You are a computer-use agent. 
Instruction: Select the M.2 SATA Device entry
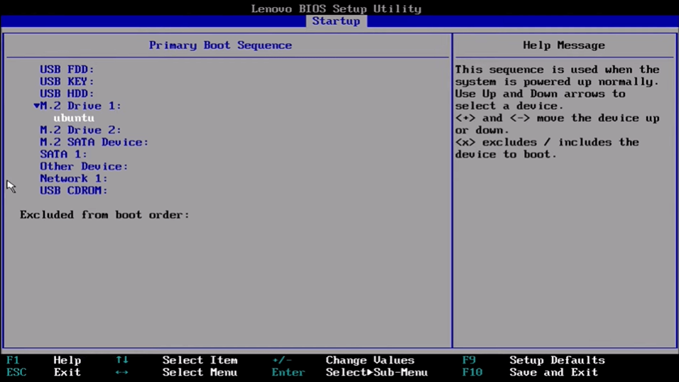click(94, 142)
